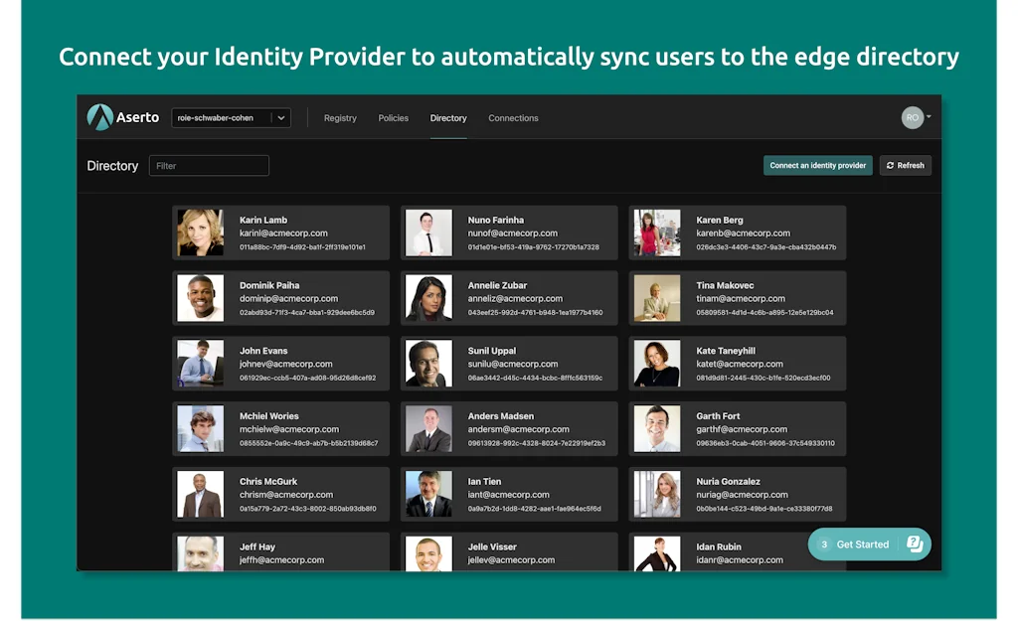Select the Garth Fort user card

pyautogui.click(x=737, y=429)
